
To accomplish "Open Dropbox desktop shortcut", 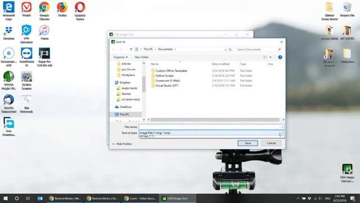I will coord(9,33).
